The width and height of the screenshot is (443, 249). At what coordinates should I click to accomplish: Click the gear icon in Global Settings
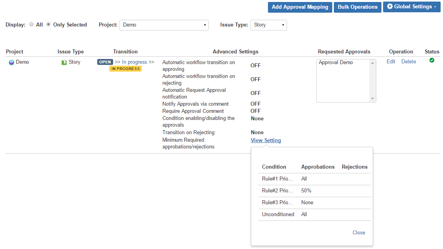(x=390, y=7)
